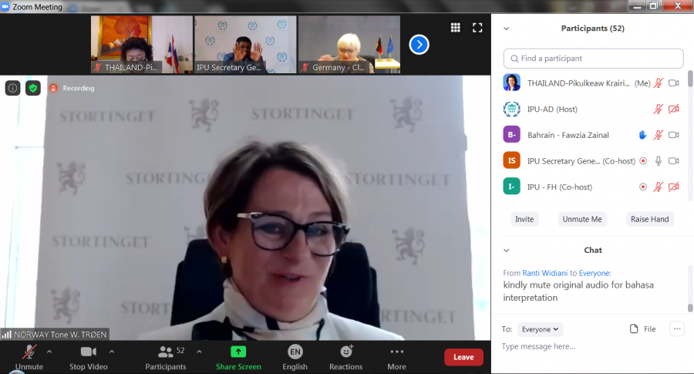The image size is (694, 374).
Task: Click the Find a participant search field
Action: (x=594, y=59)
